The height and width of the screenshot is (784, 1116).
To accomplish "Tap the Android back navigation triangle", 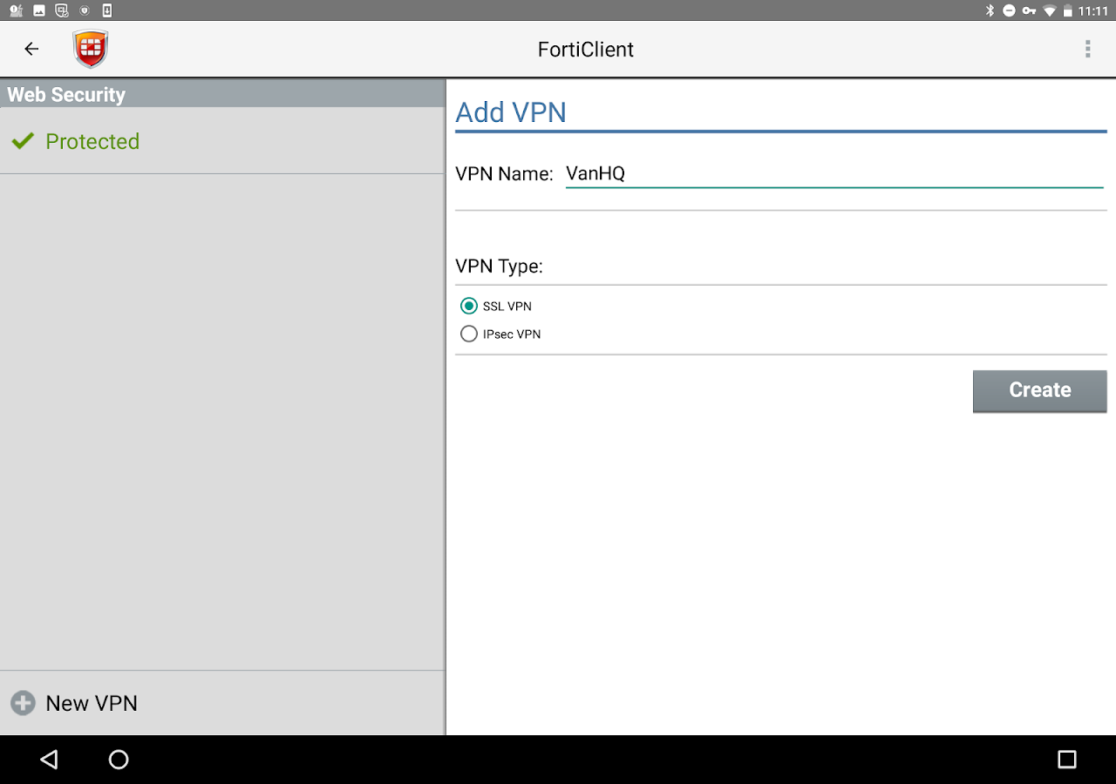I will [49, 760].
